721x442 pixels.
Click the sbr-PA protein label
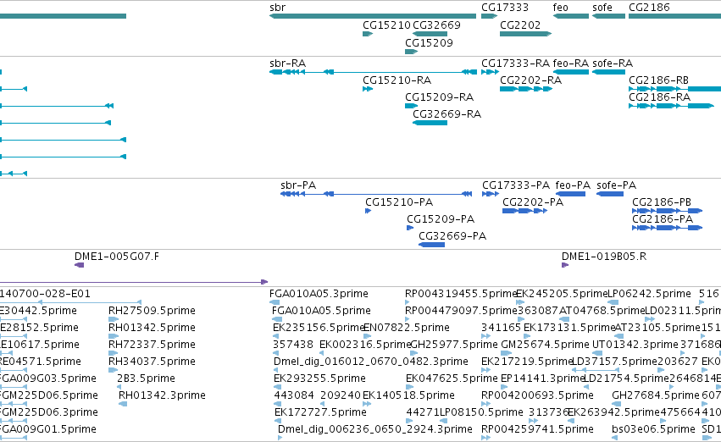pos(298,185)
